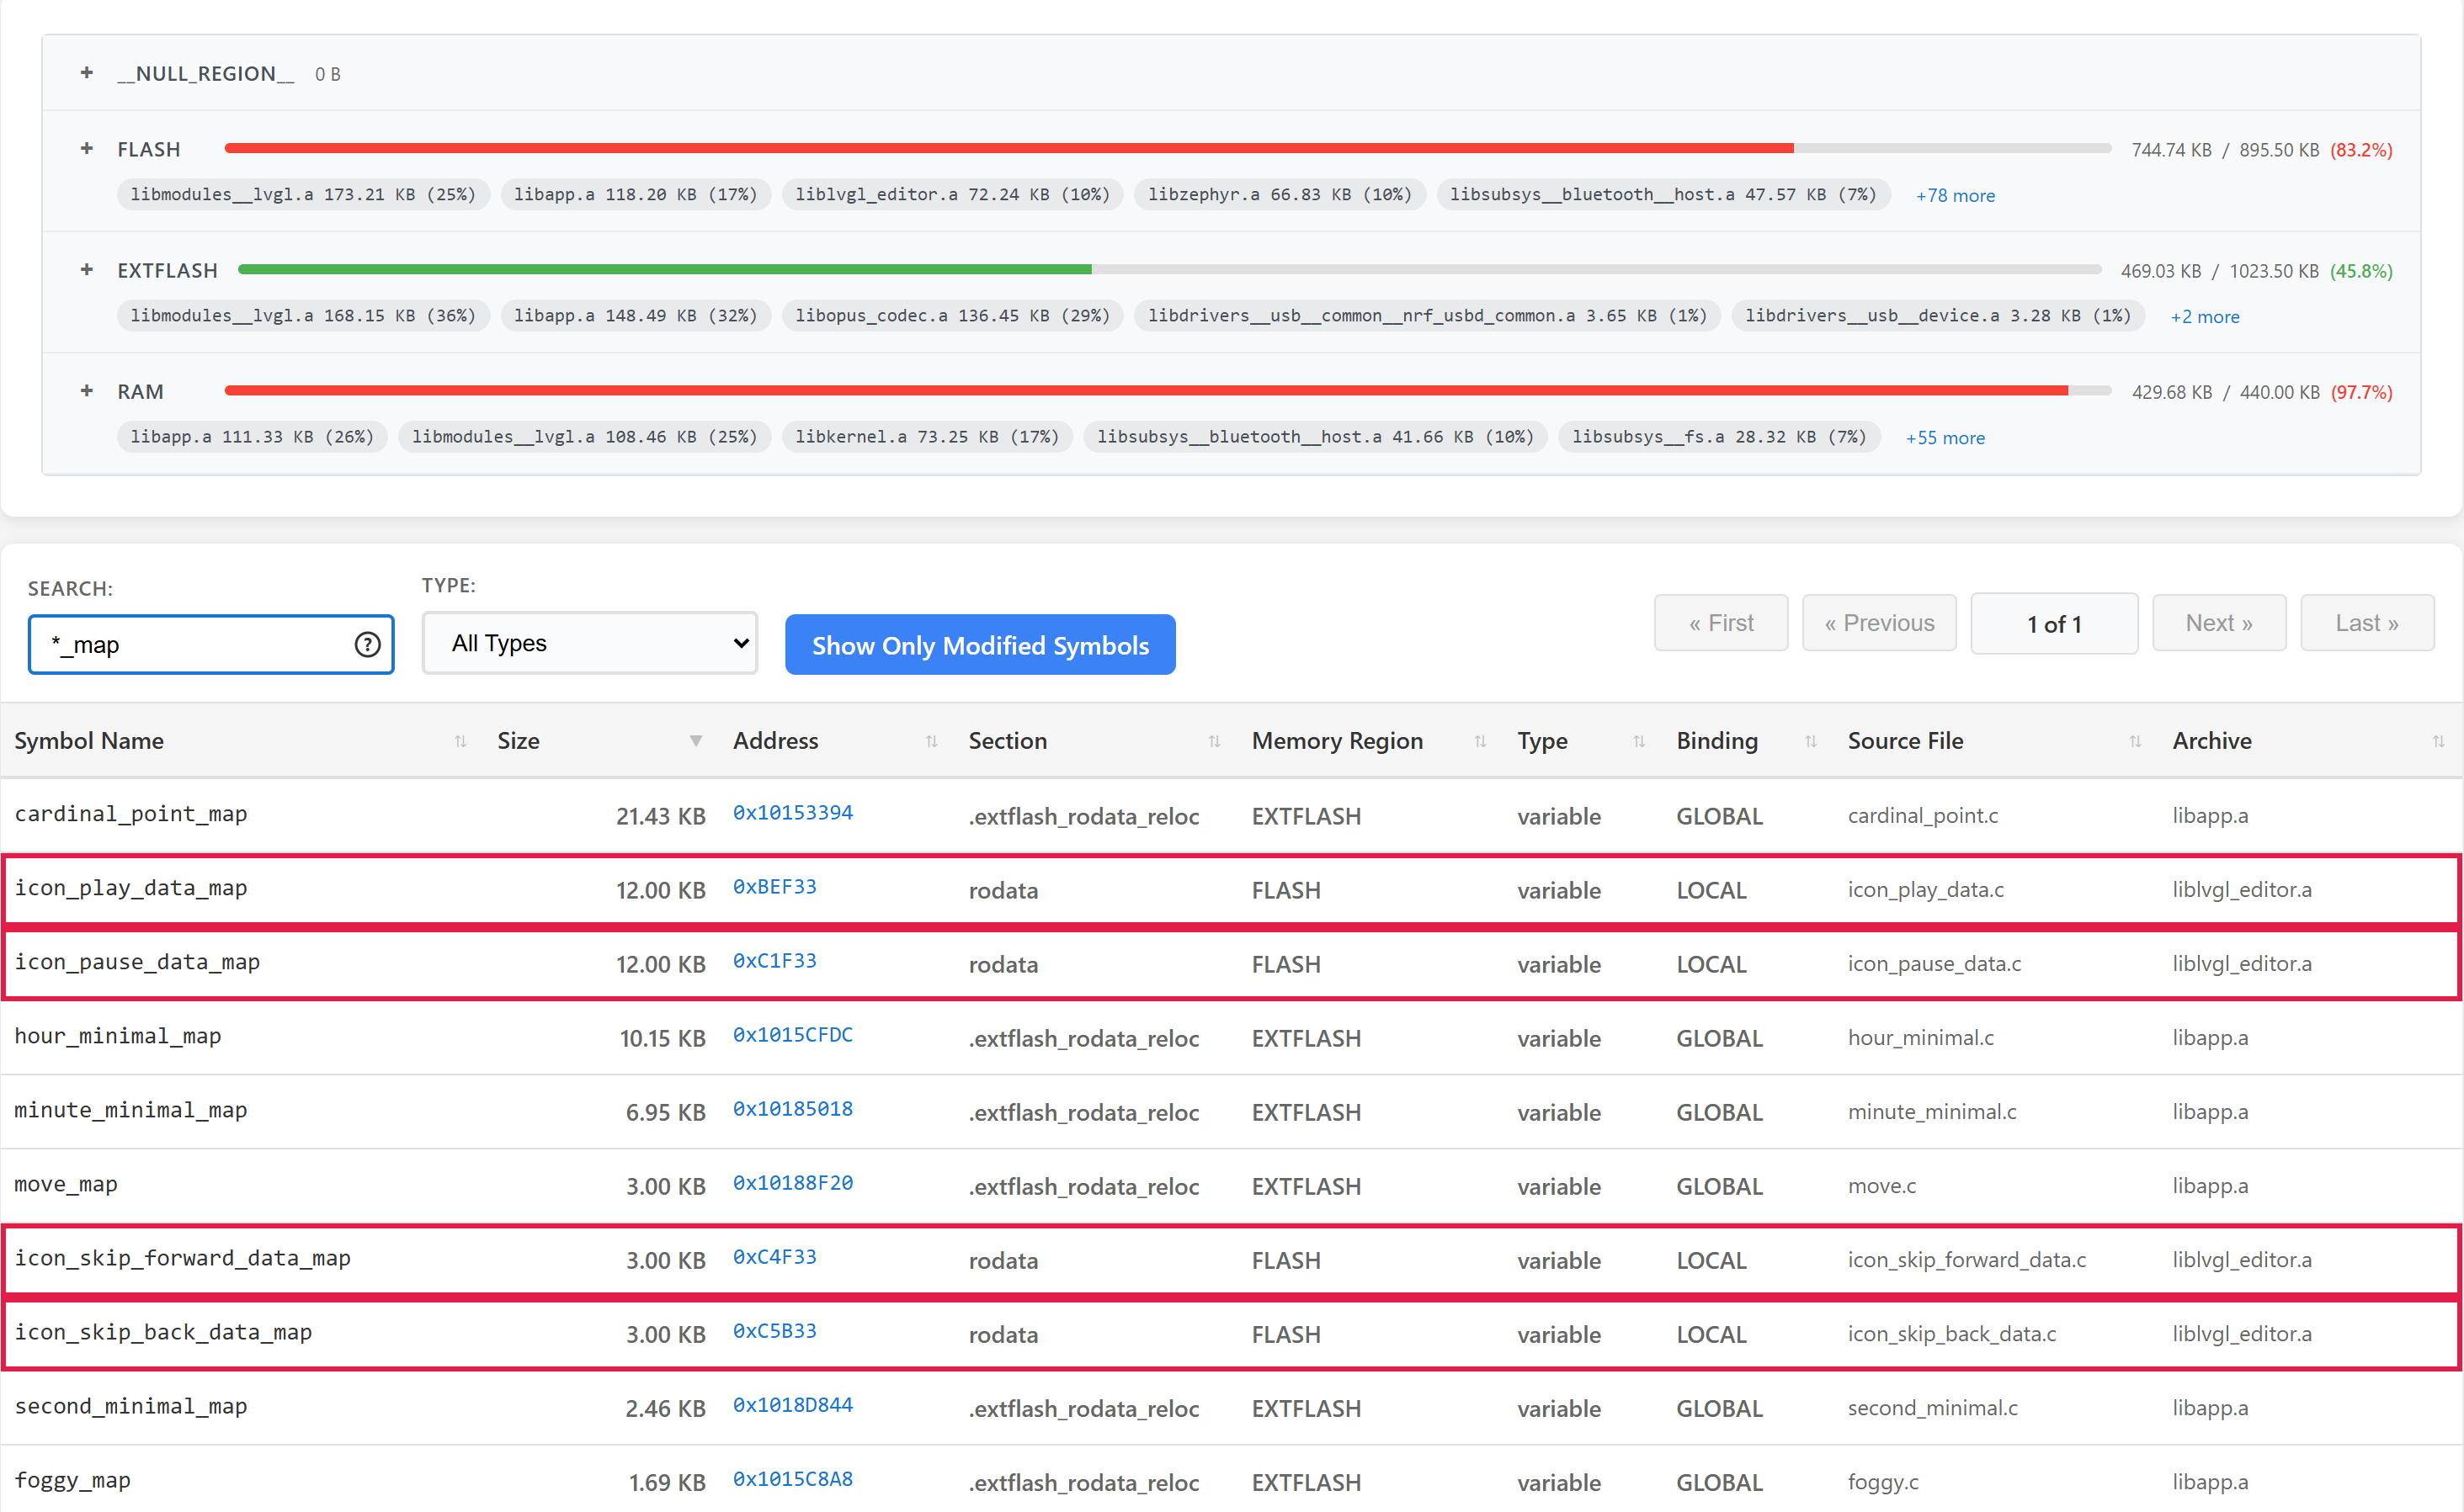Expand the __NULL_REGION__ row
The height and width of the screenshot is (1512, 2464).
point(87,73)
